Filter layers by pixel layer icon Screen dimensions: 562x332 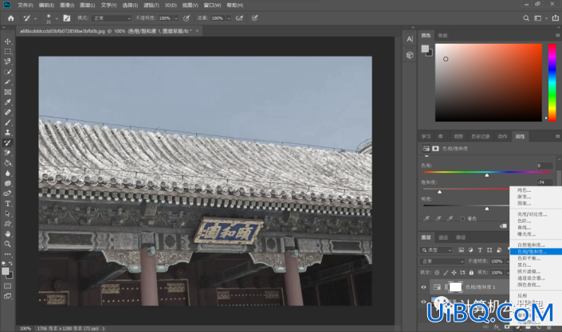coord(462,250)
